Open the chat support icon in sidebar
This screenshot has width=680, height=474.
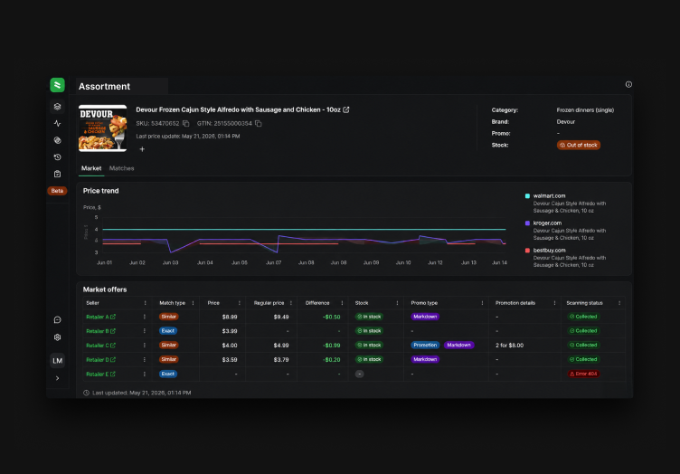point(57,320)
